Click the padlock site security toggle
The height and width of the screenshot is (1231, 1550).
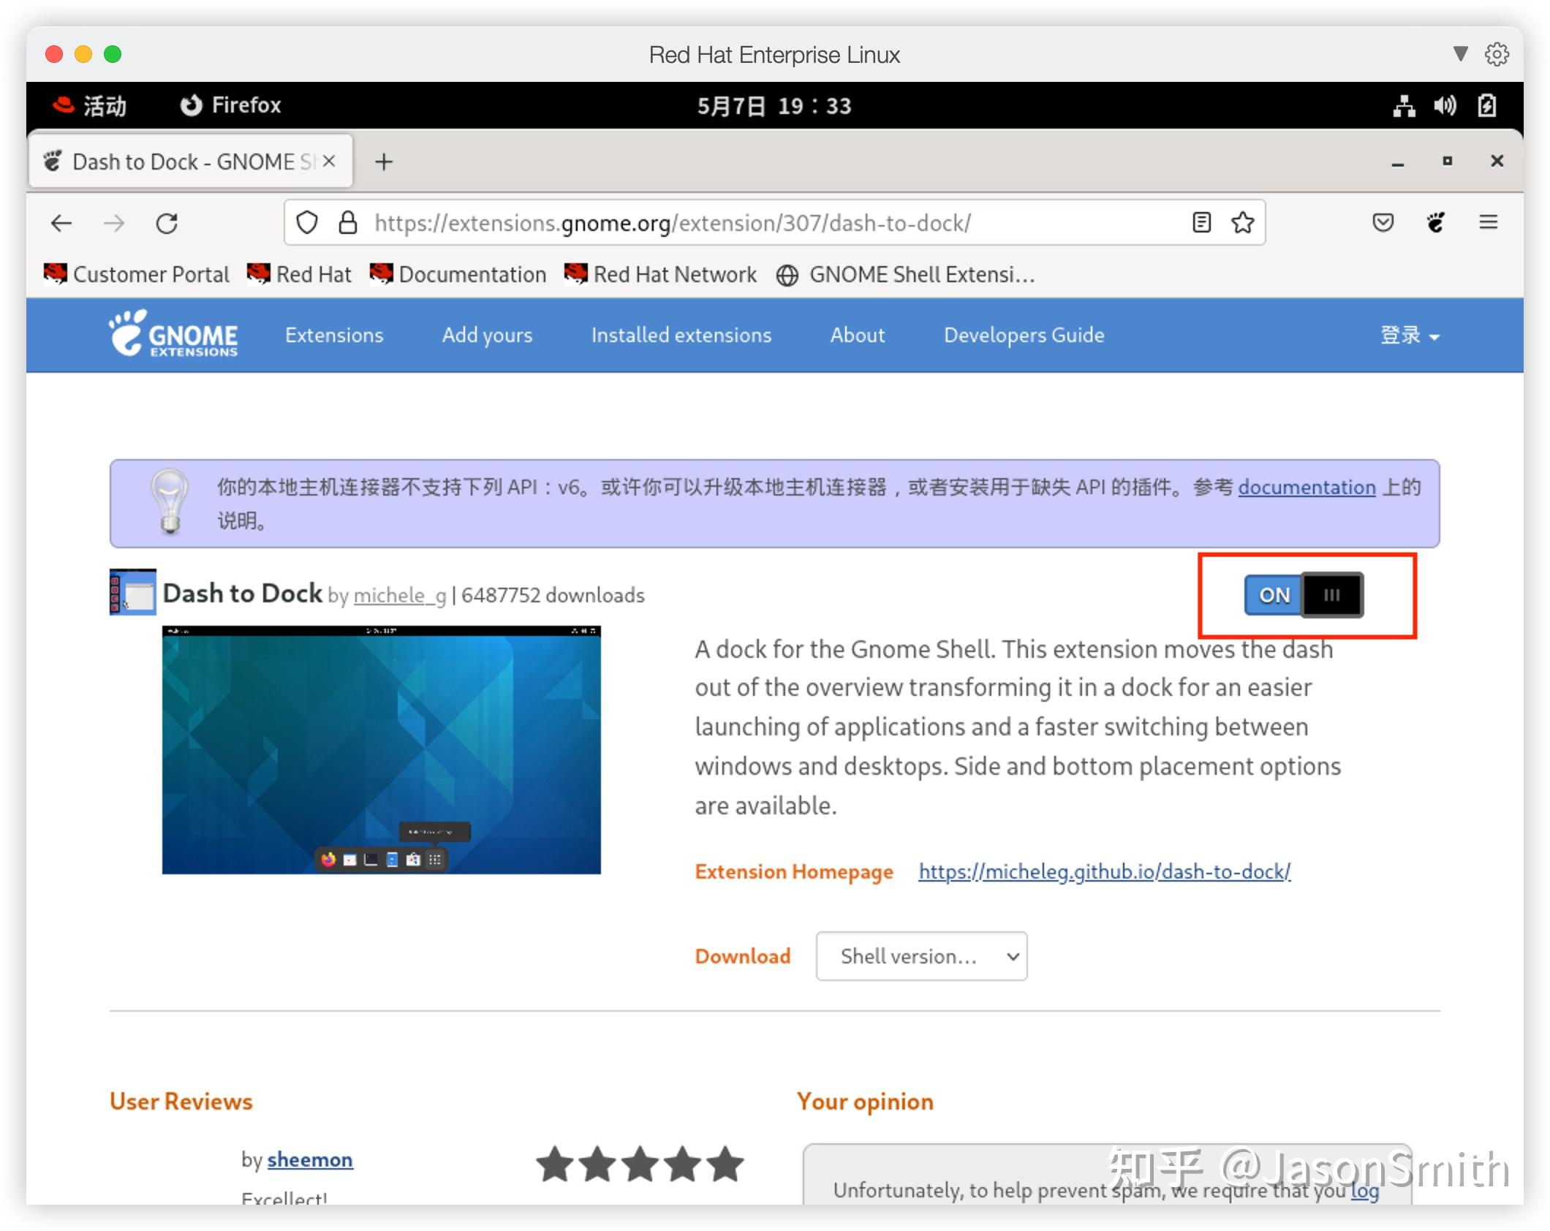[347, 222]
